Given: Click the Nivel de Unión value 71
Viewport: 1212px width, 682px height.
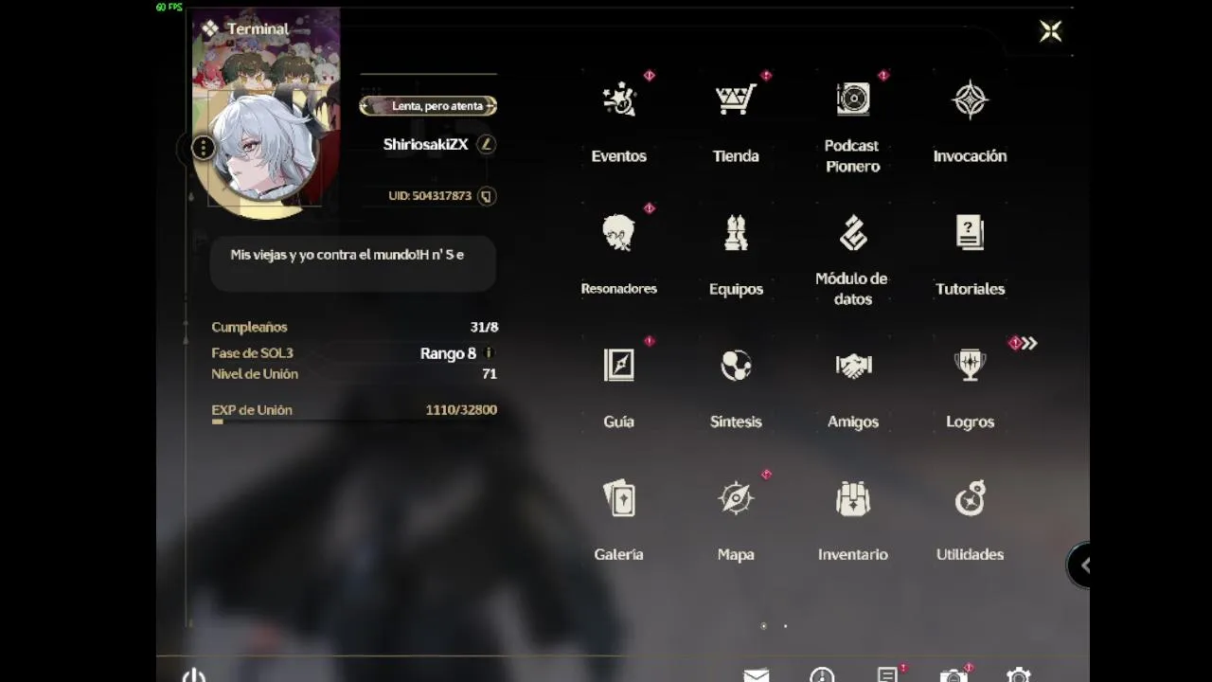Looking at the screenshot, I should [x=490, y=374].
